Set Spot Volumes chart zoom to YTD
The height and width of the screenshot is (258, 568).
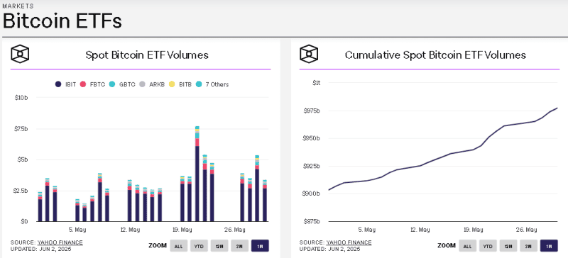(199, 246)
